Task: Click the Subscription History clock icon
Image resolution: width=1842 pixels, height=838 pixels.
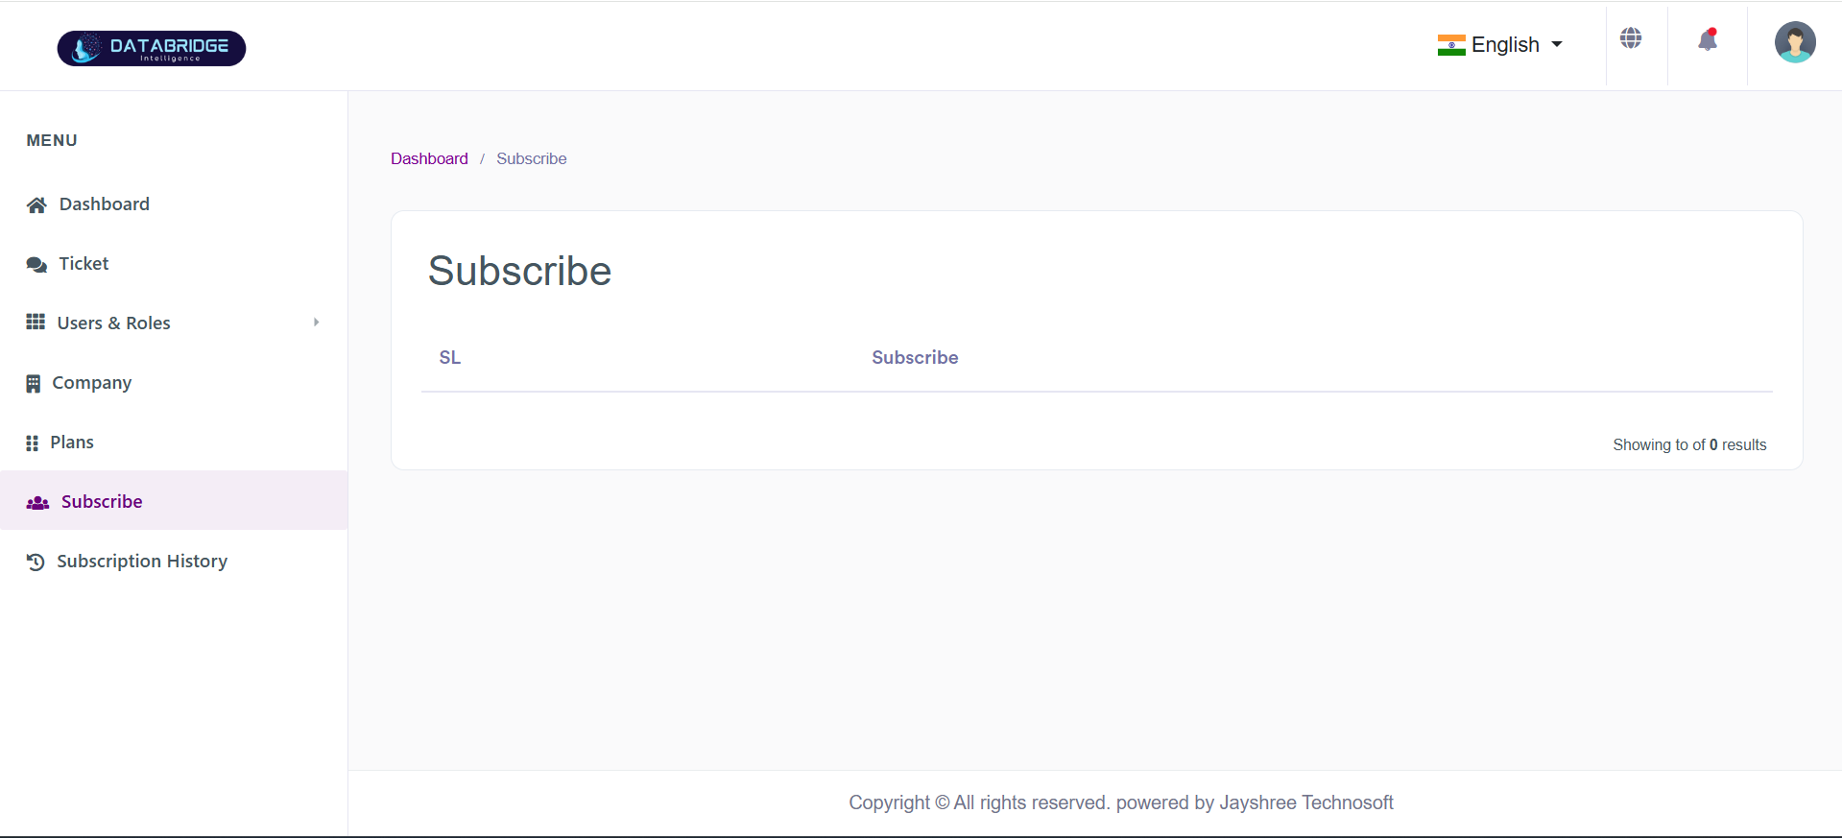Action: pyautogui.click(x=36, y=563)
